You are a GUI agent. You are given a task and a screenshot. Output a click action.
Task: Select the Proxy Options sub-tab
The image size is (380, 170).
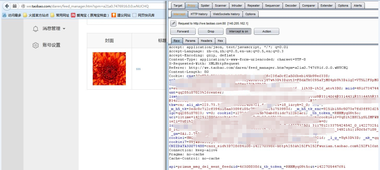coord(250,14)
